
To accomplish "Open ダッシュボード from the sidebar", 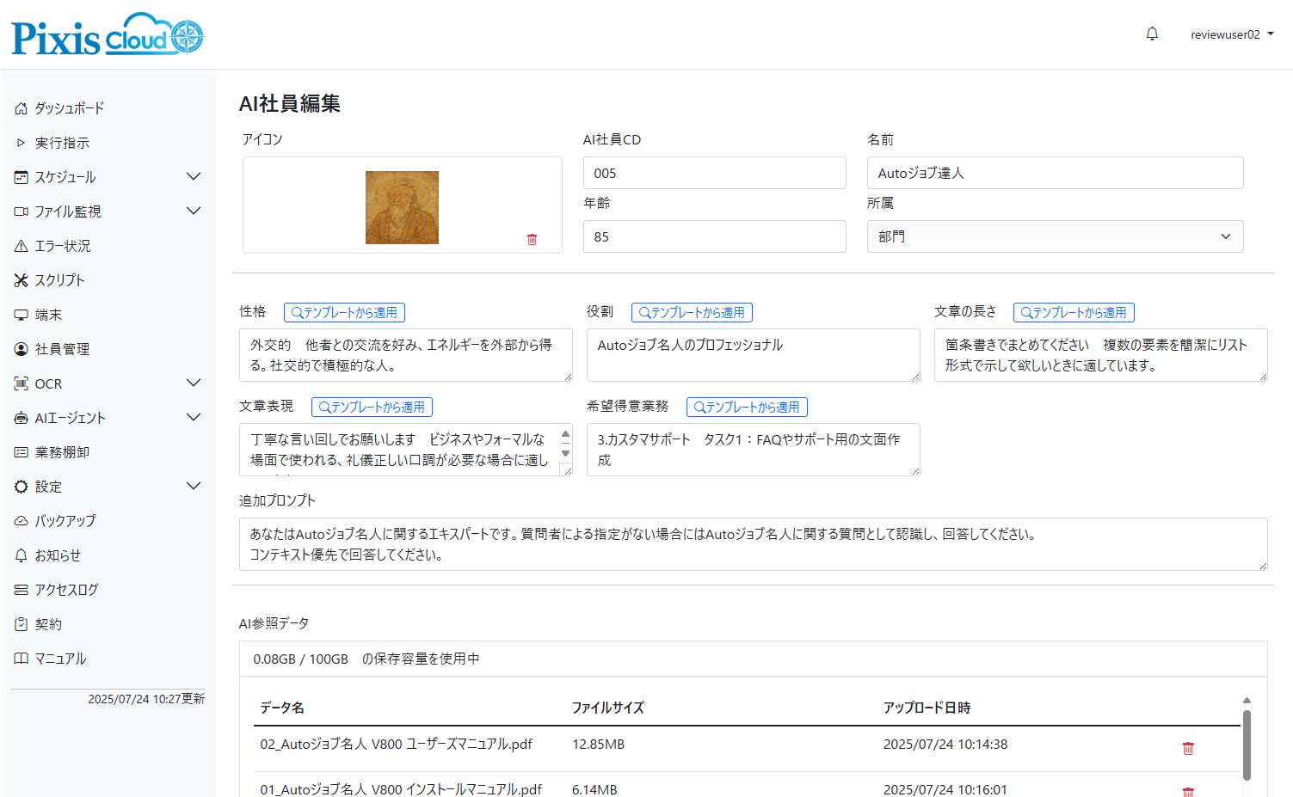I will tap(70, 108).
